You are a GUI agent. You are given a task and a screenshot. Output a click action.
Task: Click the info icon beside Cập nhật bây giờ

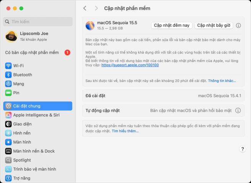click(238, 26)
